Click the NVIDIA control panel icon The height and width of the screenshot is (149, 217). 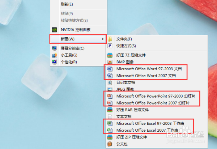click(54, 30)
